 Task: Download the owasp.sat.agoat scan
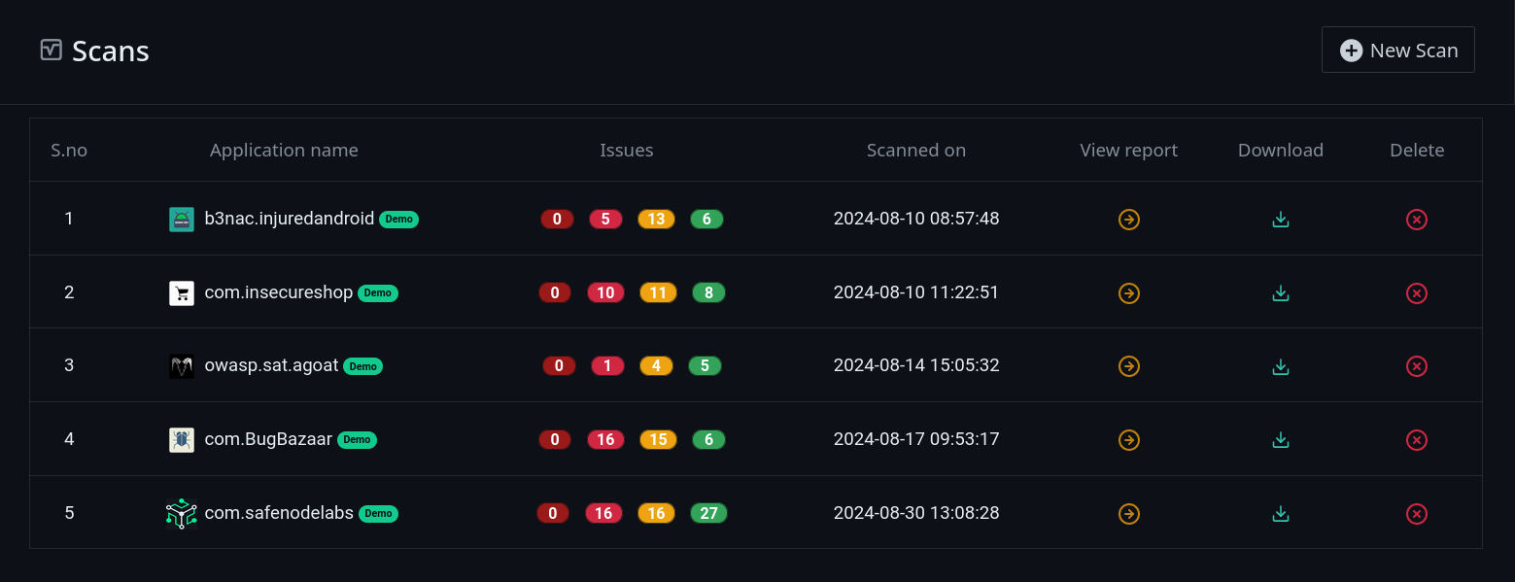(x=1281, y=366)
